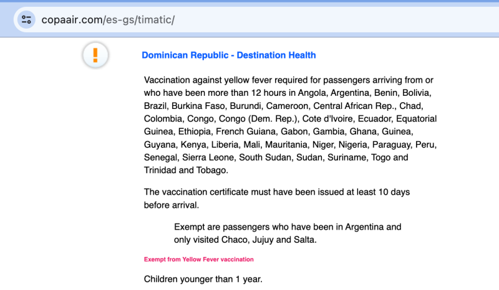Click 'Congo (Dem. Rep.)' in the country list
The height and width of the screenshot is (290, 499).
pyautogui.click(x=263, y=119)
